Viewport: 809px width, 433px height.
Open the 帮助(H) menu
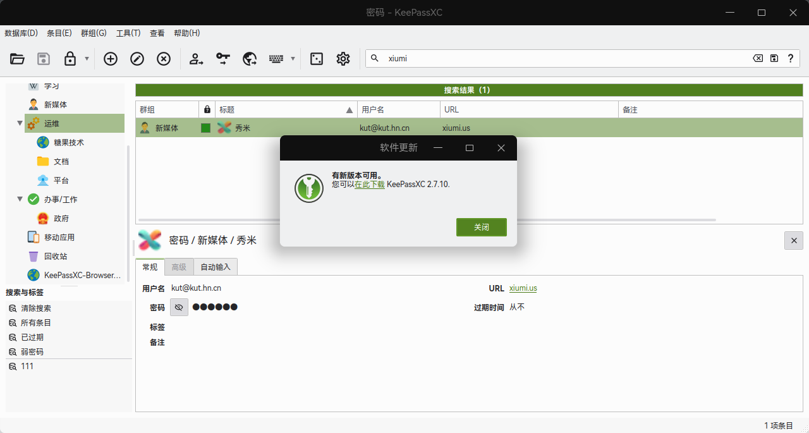click(x=187, y=33)
